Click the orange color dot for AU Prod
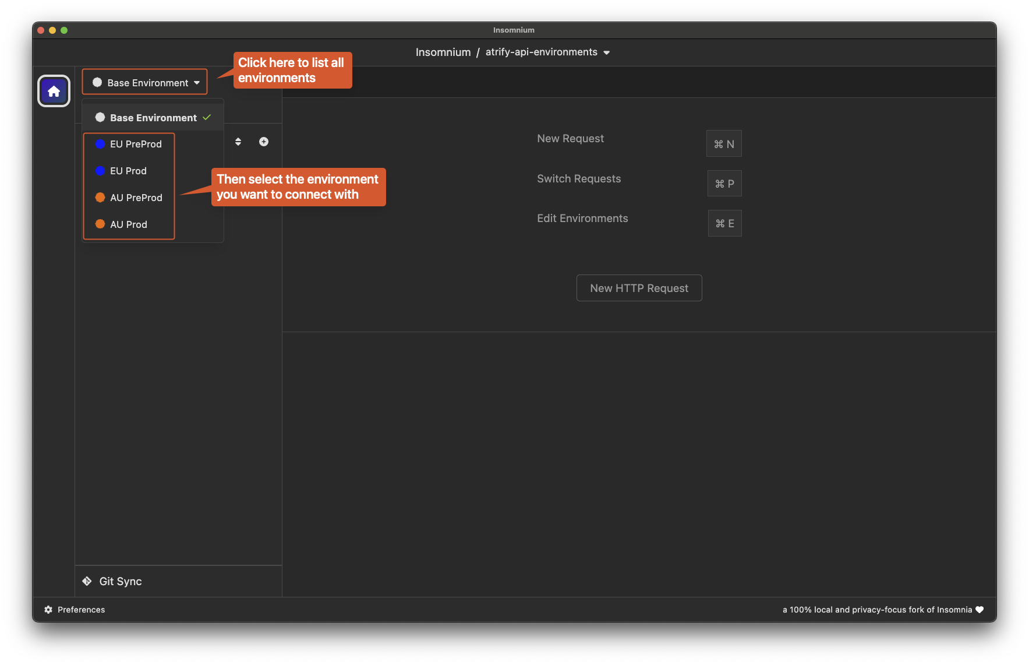The image size is (1029, 665). pyautogui.click(x=100, y=224)
